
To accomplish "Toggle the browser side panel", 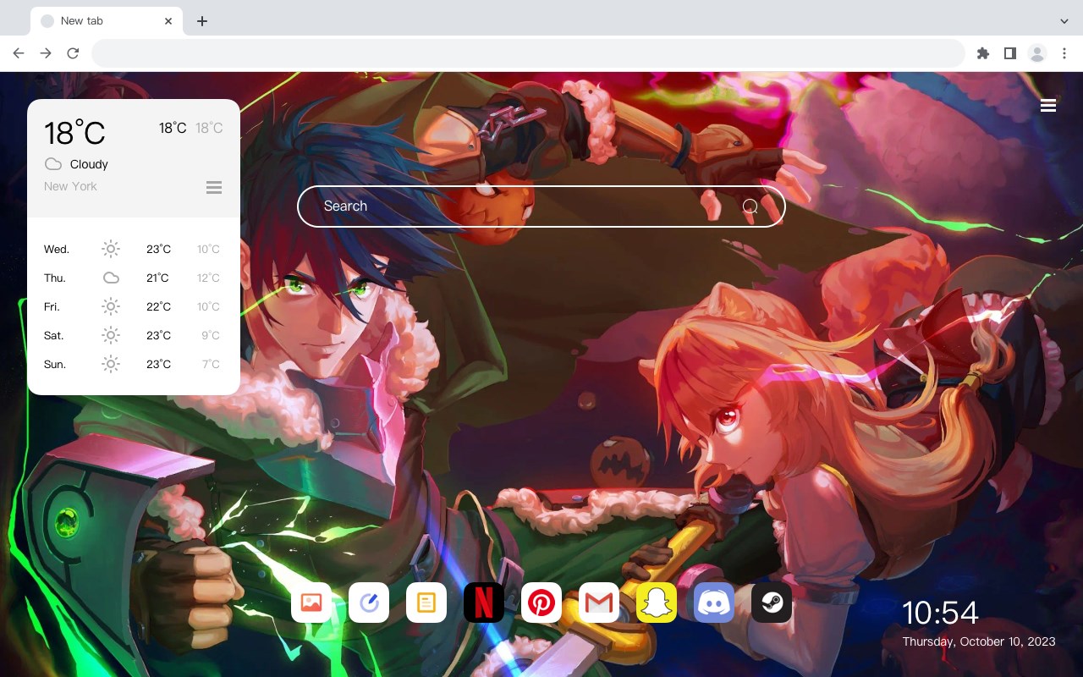I will (x=1009, y=53).
